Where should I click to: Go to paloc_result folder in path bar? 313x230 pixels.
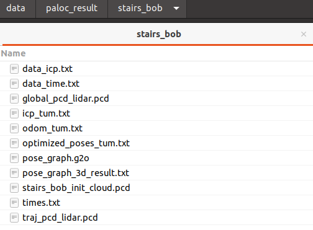pyautogui.click(x=71, y=9)
